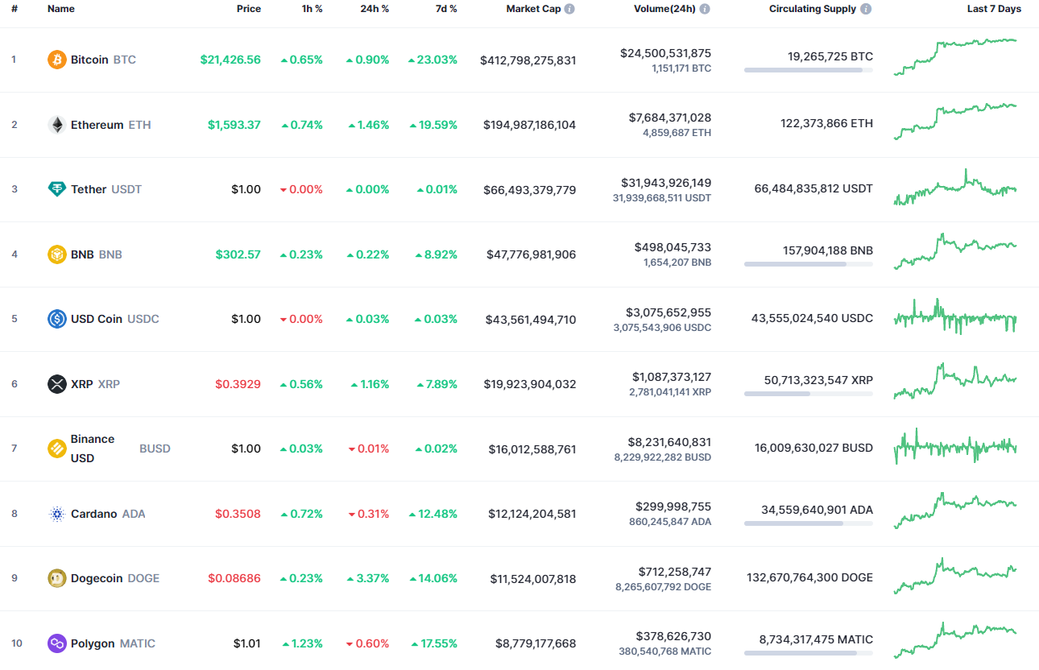
Task: Click Bitcoin's circulating supply progress bar
Action: point(808,70)
